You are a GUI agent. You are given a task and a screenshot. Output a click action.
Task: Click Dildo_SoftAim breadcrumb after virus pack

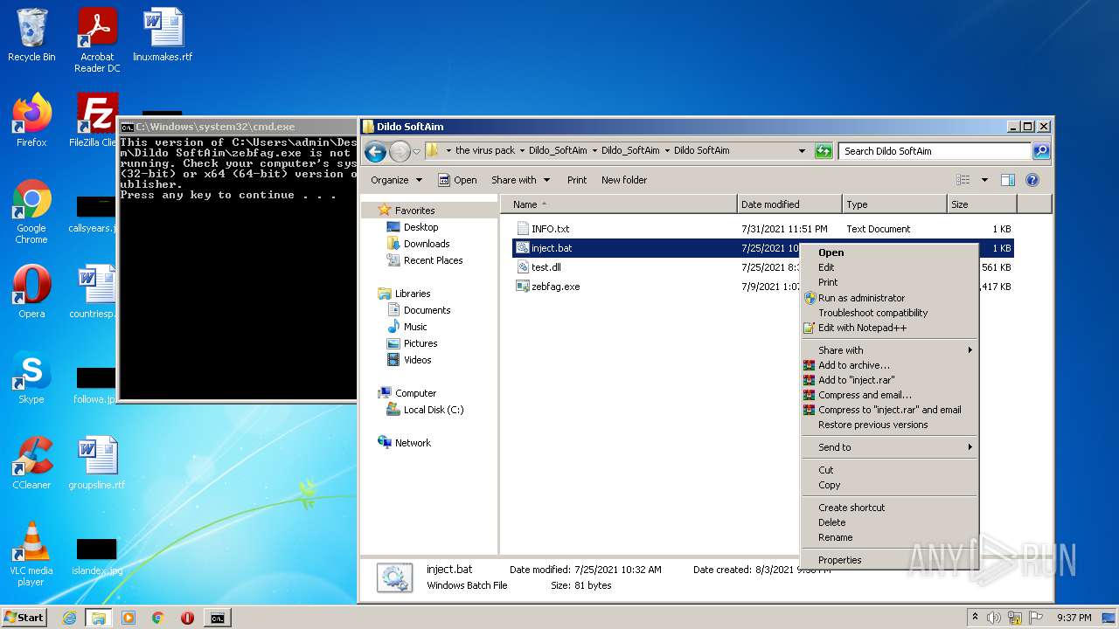[558, 150]
